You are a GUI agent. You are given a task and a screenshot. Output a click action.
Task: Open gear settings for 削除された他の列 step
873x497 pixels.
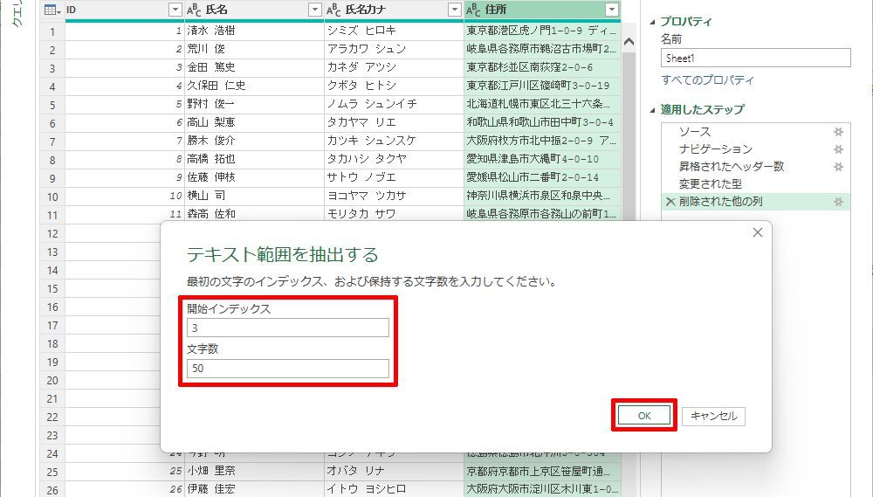pos(838,202)
